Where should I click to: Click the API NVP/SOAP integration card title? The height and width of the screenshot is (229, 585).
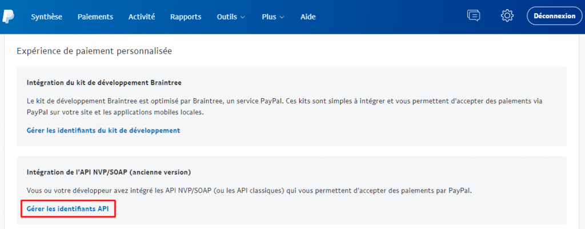click(x=109, y=172)
